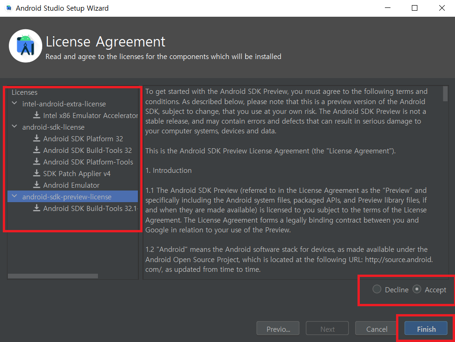Select android-sdk-license in the tree
Viewport: 455px width, 342px height.
click(53, 127)
